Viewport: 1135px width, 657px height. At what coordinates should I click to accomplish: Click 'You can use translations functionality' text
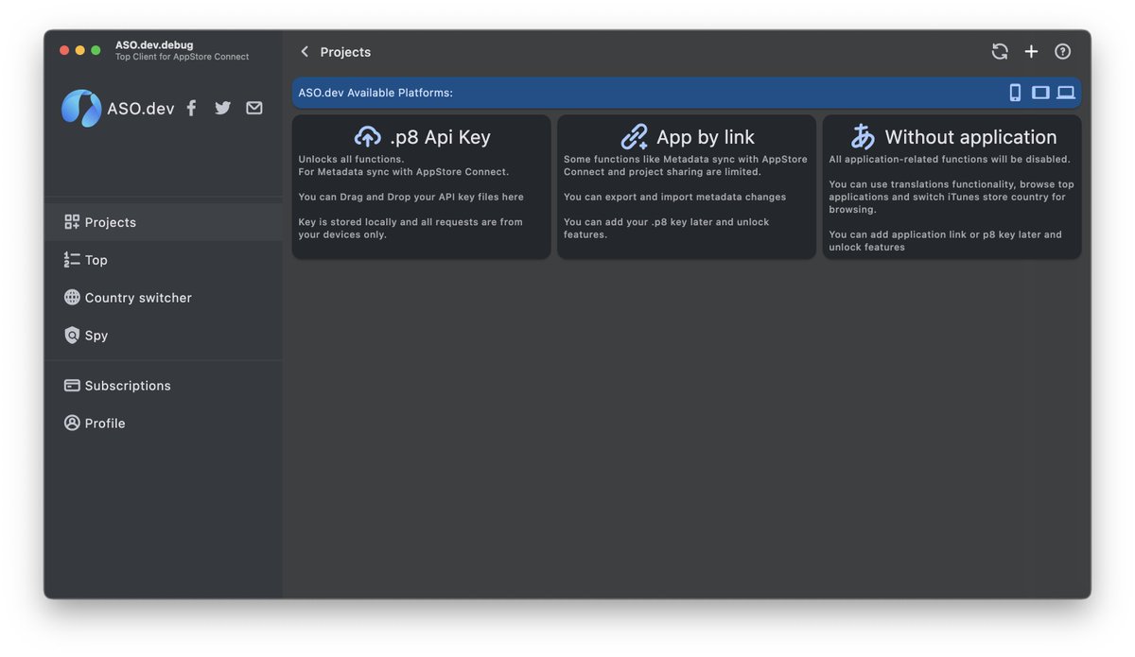(x=952, y=197)
